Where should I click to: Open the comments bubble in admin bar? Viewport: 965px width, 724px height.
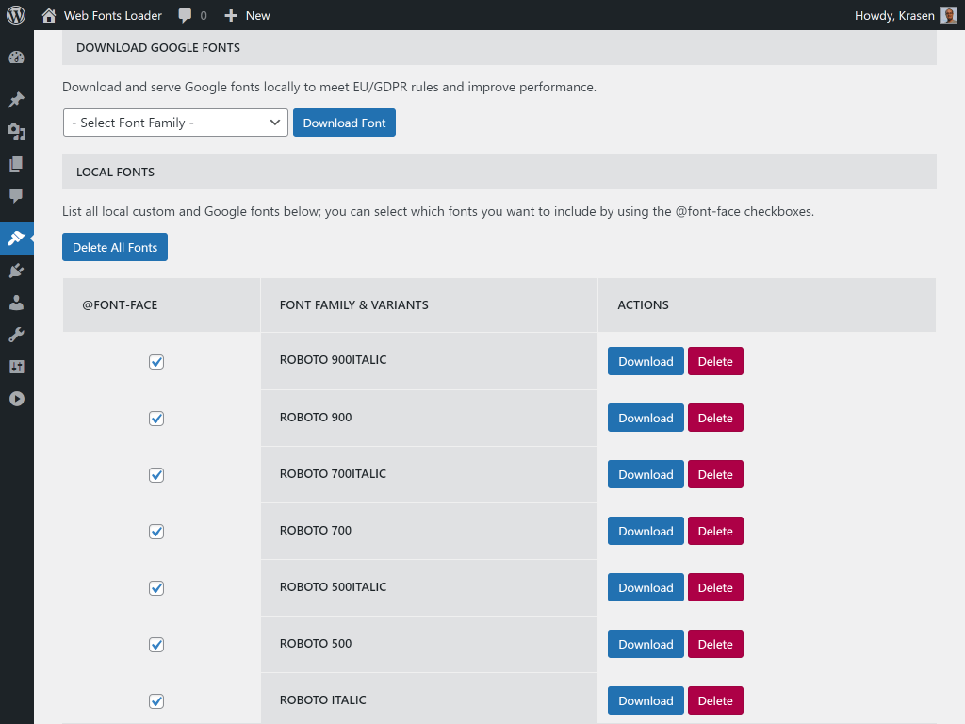click(185, 15)
